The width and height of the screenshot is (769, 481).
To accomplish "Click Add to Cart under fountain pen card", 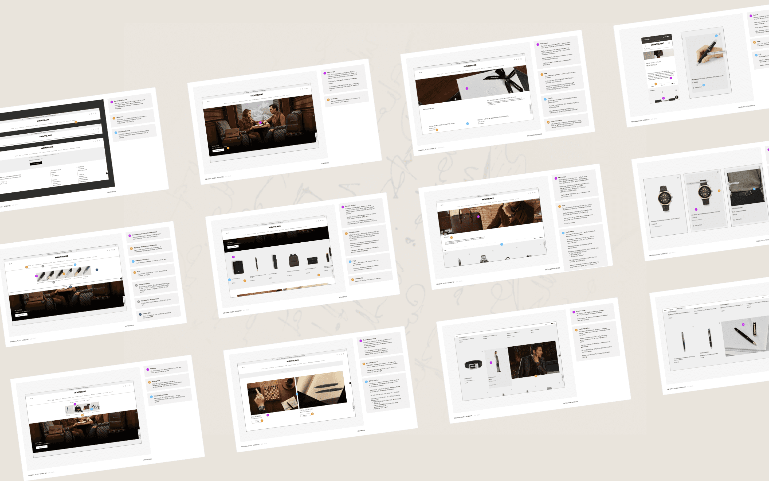I will [x=699, y=87].
